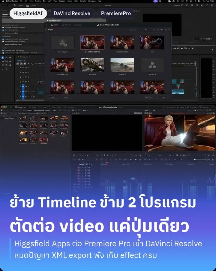Image resolution: width=216 pixels, height=271 pixels.
Task: Switch to the Import tab in Premiere Pro
Action: 21,5
